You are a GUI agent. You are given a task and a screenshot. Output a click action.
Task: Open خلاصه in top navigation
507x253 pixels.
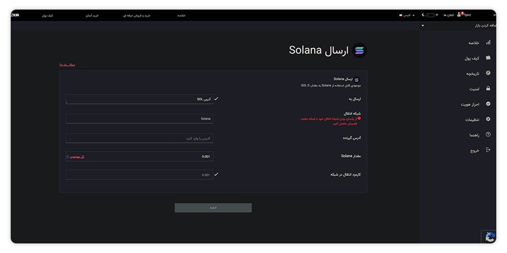pos(181,15)
